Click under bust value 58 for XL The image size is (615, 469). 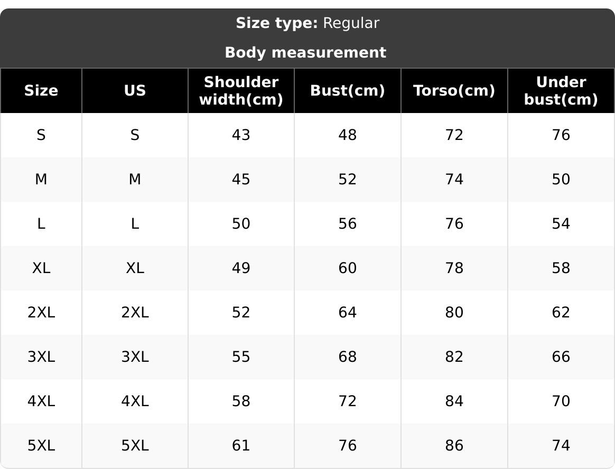pos(561,268)
